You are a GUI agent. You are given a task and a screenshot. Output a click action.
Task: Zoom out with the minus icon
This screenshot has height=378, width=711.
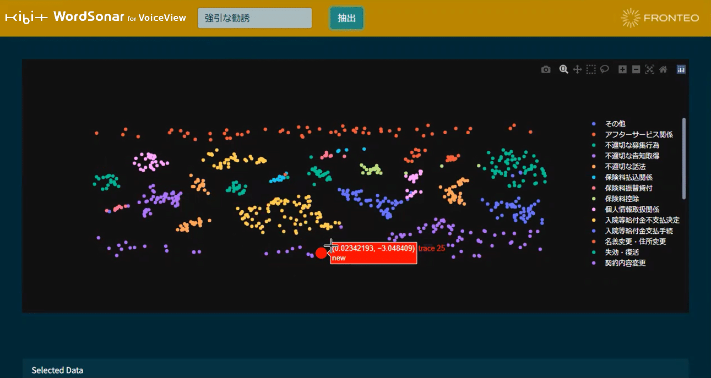(x=636, y=69)
